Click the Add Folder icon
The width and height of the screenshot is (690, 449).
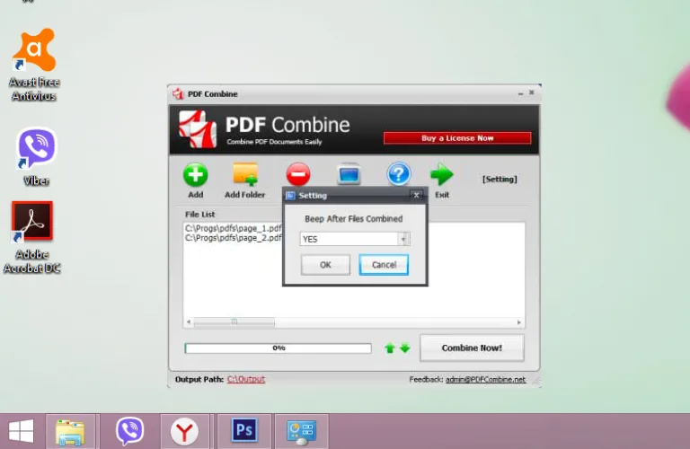(x=245, y=174)
